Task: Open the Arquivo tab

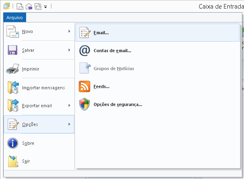Action: [x=15, y=18]
